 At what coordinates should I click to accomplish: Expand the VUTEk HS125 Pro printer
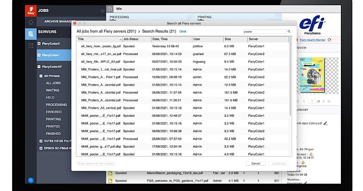tap(41, 141)
